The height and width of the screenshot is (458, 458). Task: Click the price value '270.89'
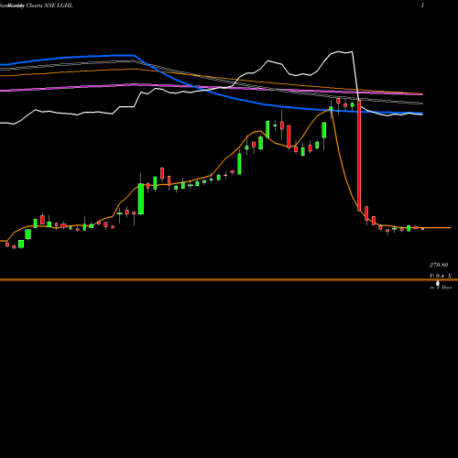point(439,265)
